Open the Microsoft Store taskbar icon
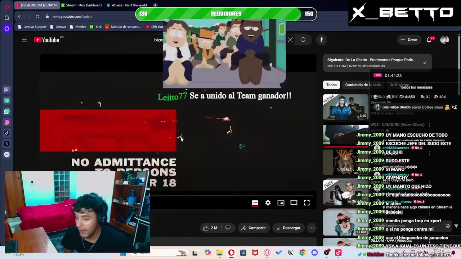This screenshot has width=461, height=259. pos(243,253)
